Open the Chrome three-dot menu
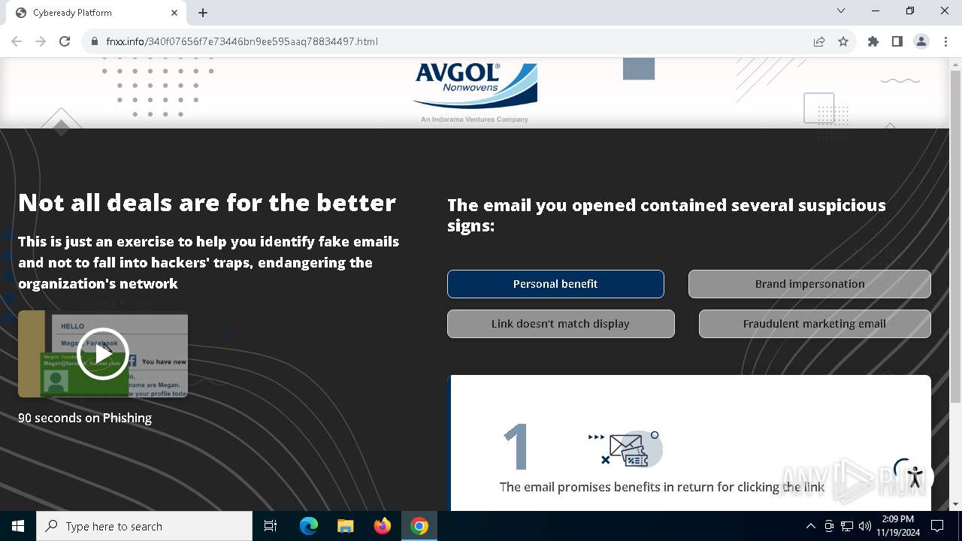Viewport: 962px width, 541px height. (945, 41)
